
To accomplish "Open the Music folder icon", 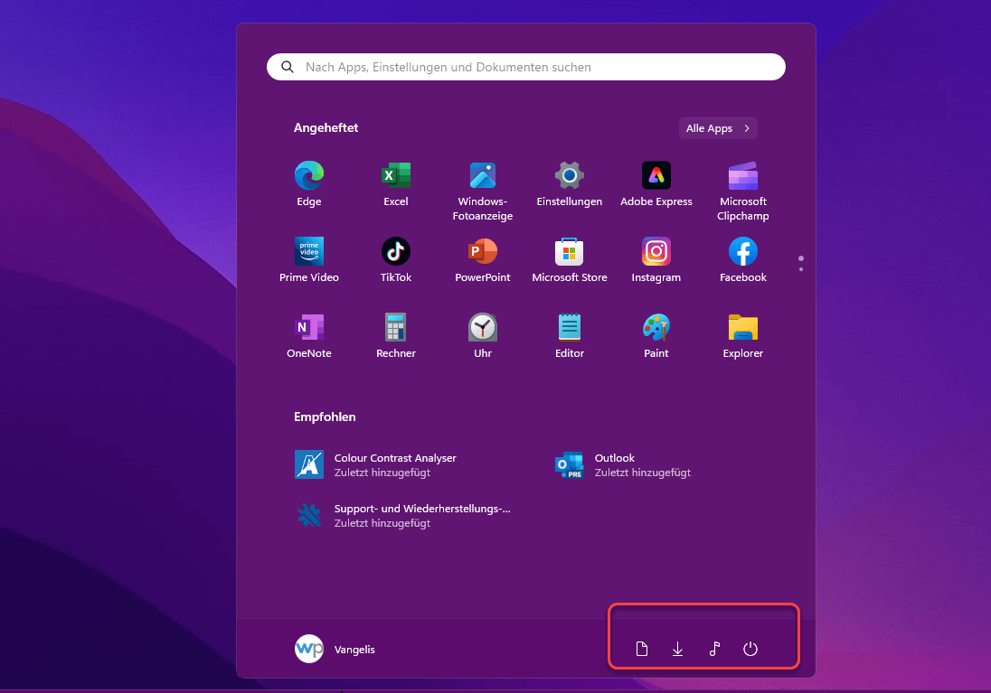I will [x=714, y=649].
